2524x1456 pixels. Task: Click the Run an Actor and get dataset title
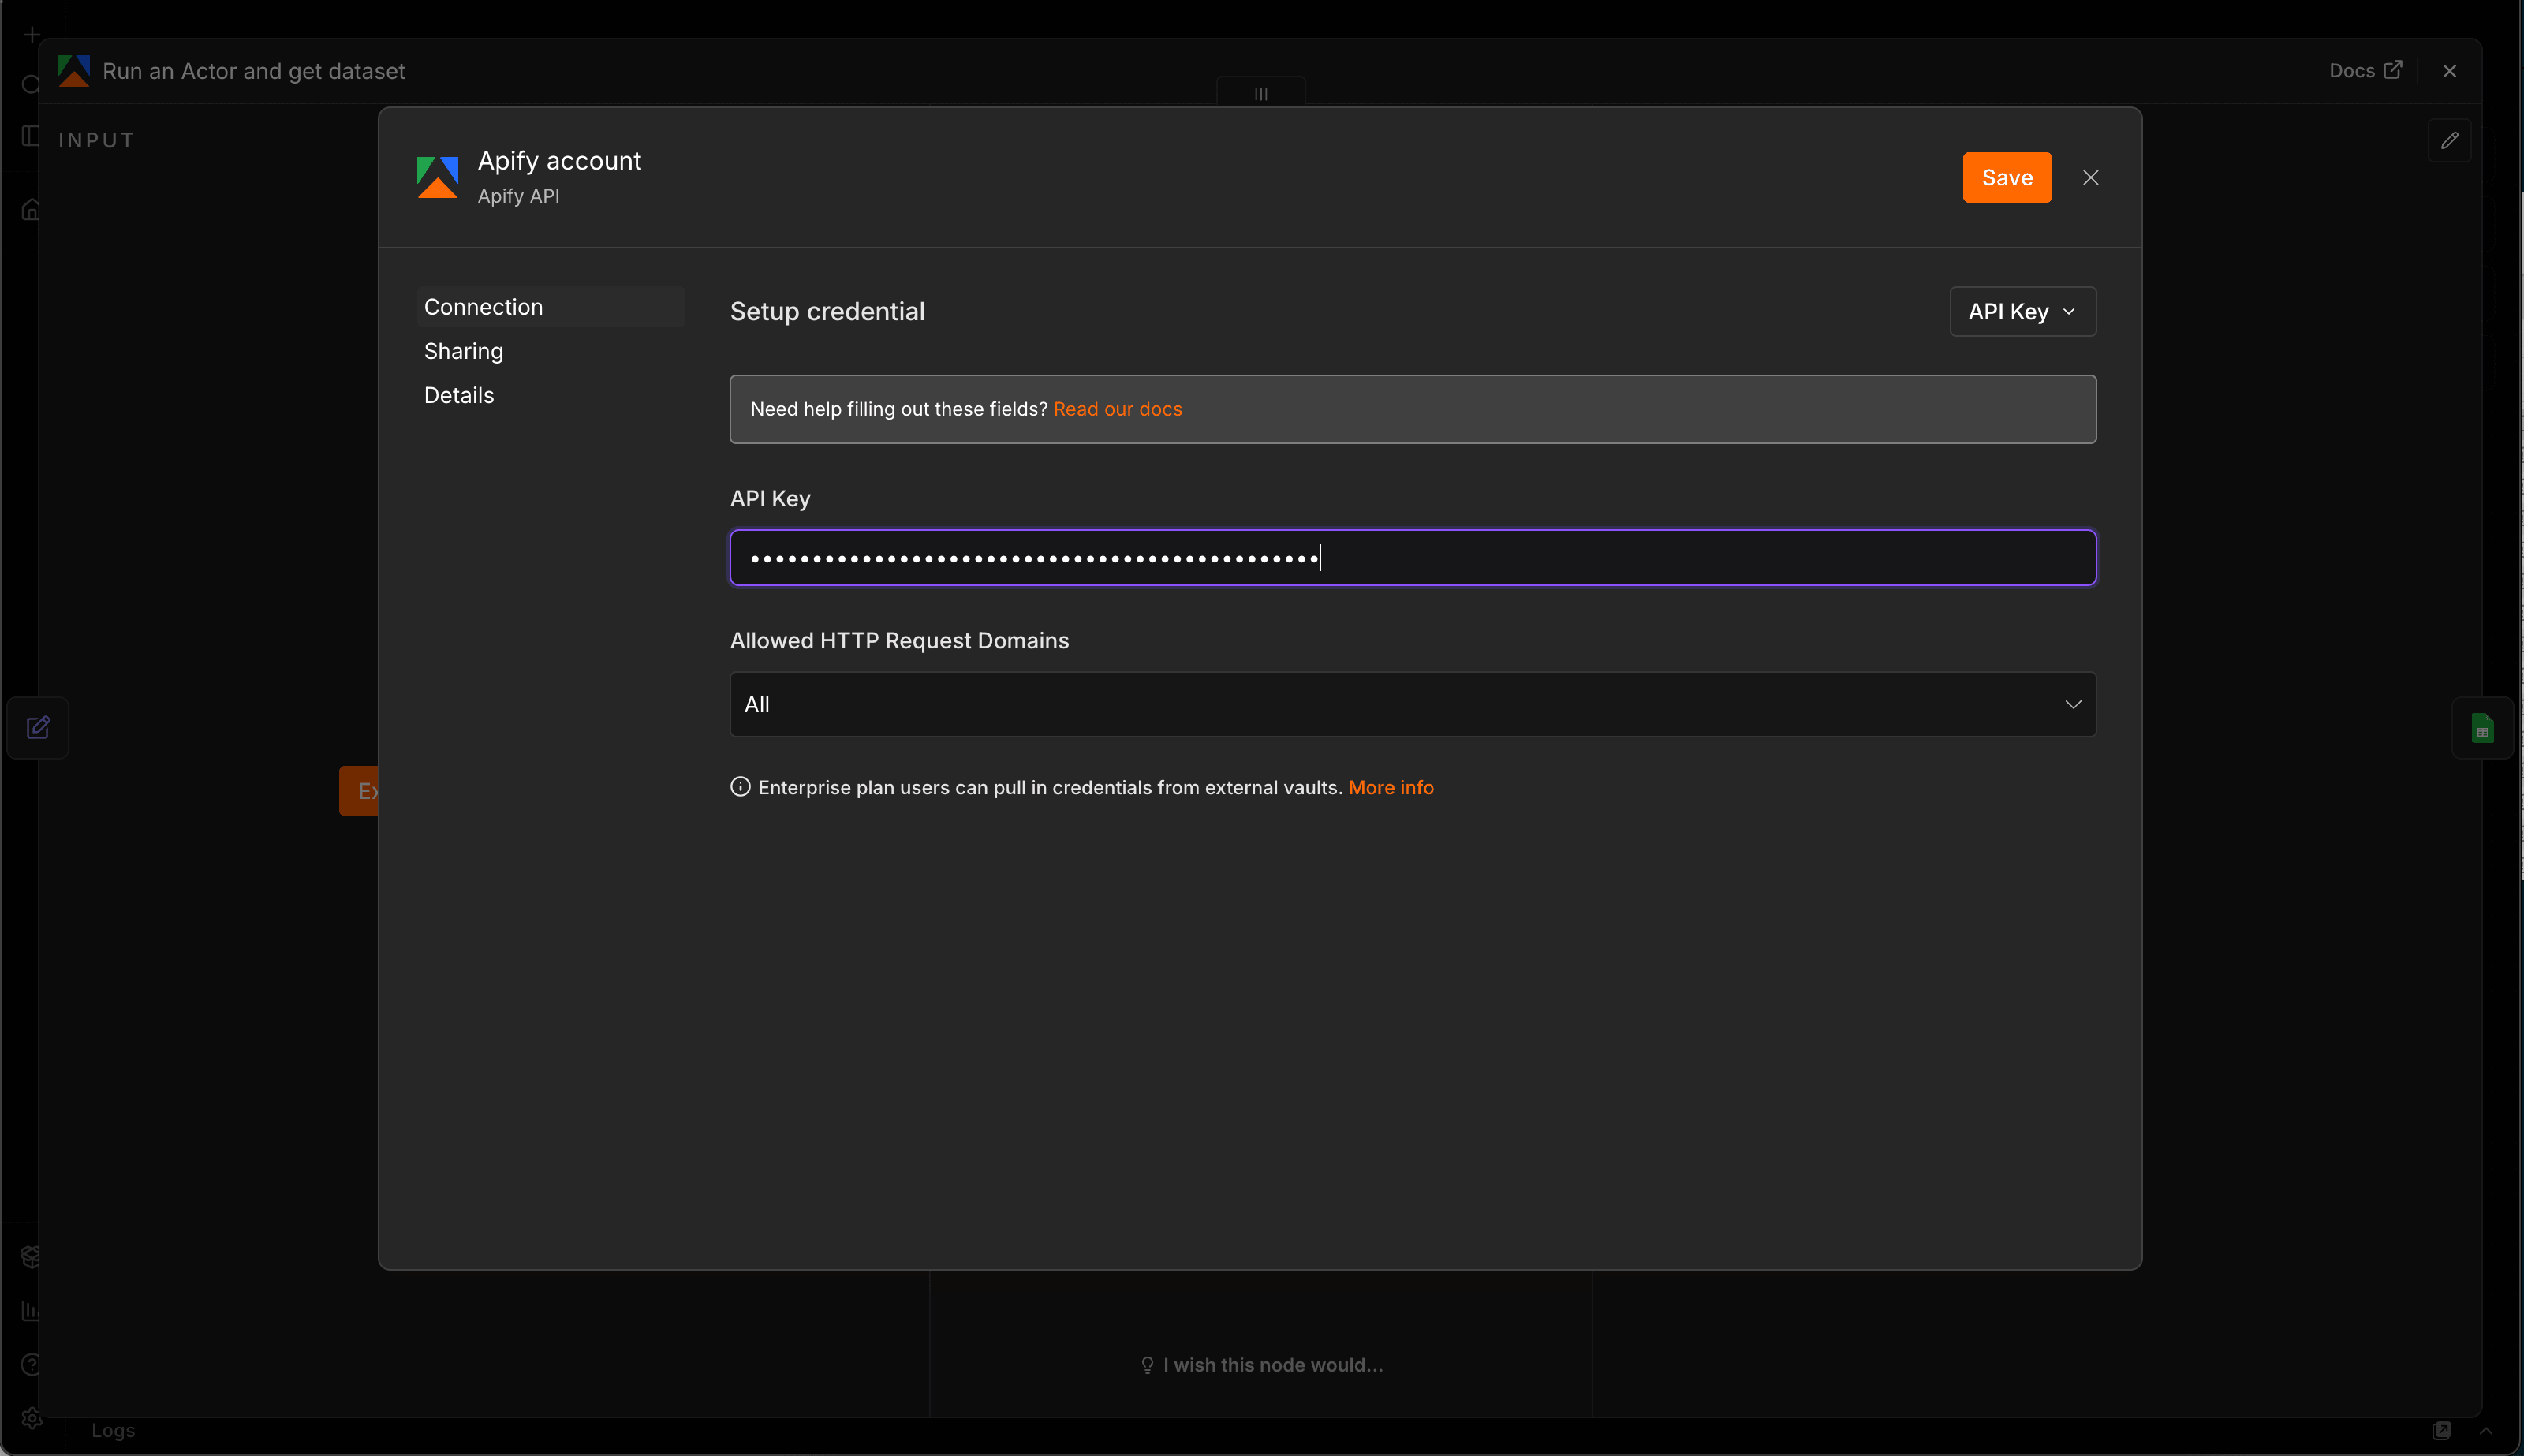point(254,71)
